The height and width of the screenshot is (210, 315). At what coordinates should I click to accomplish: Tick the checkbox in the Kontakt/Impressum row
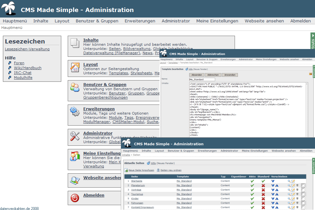[x=303, y=207]
